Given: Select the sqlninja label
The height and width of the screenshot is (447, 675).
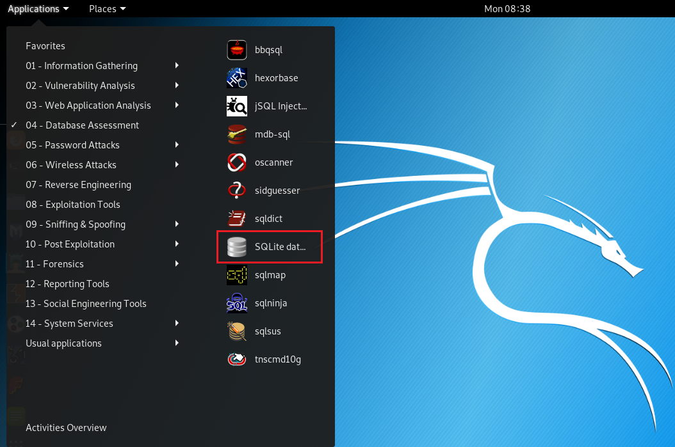Looking at the screenshot, I should point(271,303).
